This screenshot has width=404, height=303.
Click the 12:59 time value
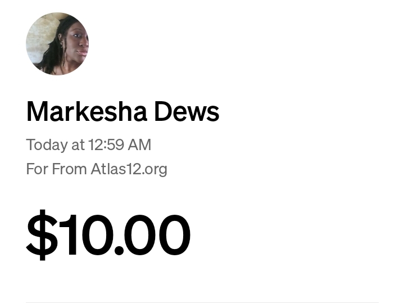[106, 144]
